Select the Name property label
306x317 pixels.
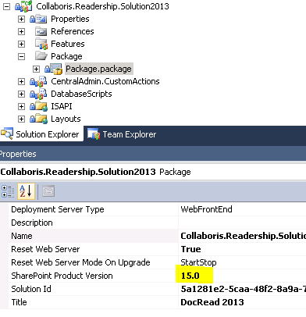[22, 236]
